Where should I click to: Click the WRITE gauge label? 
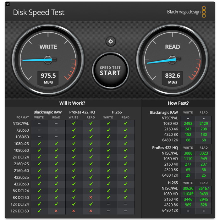point(48,47)
